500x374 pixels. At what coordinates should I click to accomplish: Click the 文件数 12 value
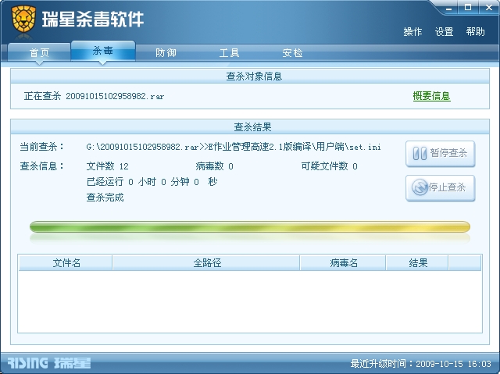click(107, 166)
